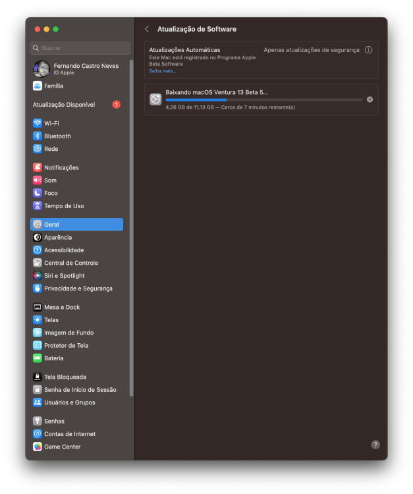Open the Família sharing icon
Screen dimensions: 413x494
(37, 86)
